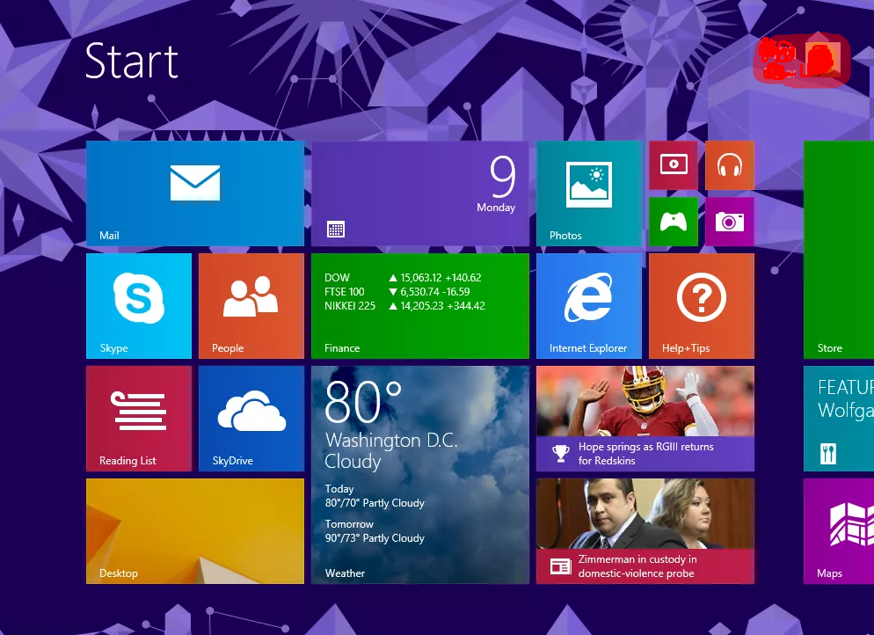Viewport: 874px width, 635px height.
Task: Click the courtroom photo in the news tile
Action: pyautogui.click(x=645, y=514)
